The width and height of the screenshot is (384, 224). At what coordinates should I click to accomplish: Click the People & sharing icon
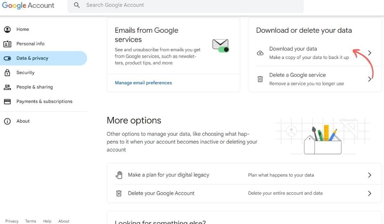click(7, 87)
